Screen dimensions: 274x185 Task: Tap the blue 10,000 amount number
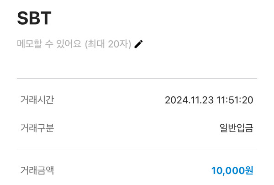pyautogui.click(x=227, y=171)
